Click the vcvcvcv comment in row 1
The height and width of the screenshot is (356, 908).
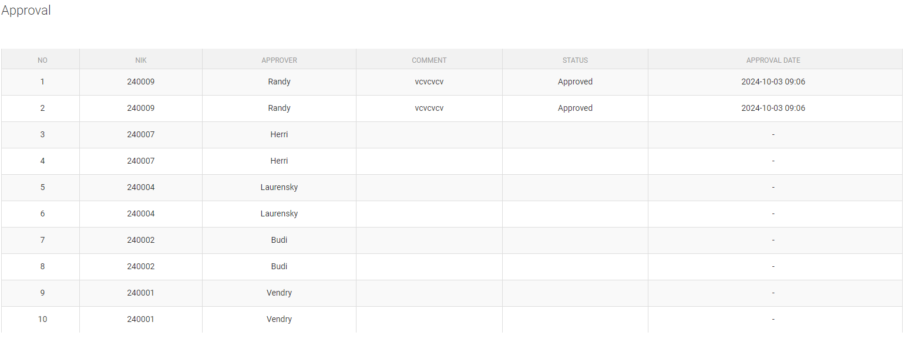429,82
